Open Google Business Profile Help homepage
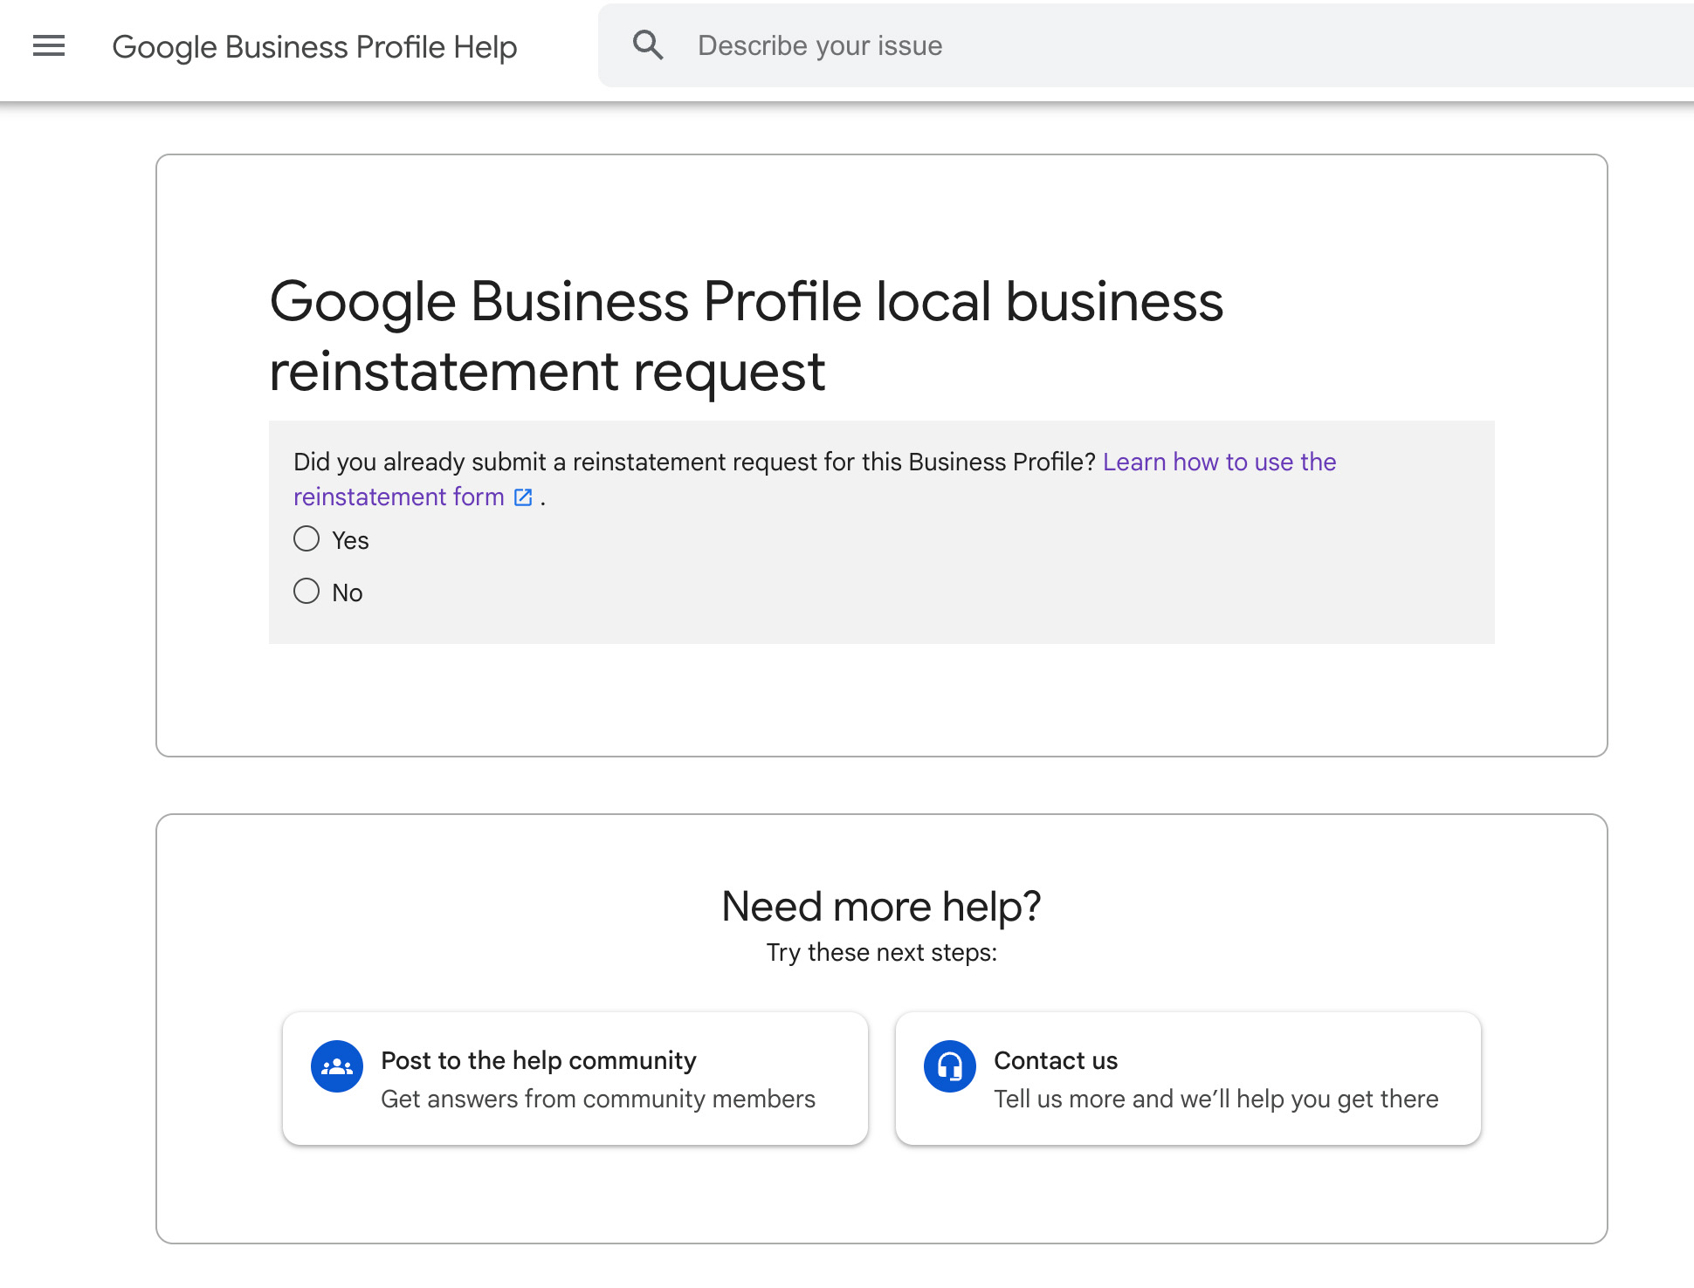 click(314, 46)
